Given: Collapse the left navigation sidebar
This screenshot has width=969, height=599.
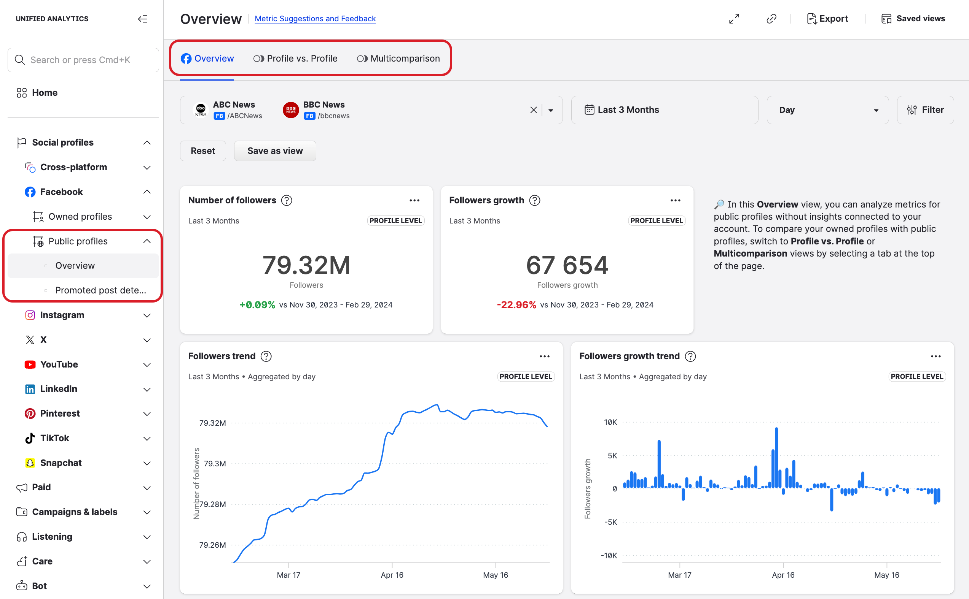Looking at the screenshot, I should (143, 19).
